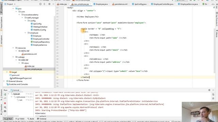Collapse the resources folder
218x122 pixels.
tap(13, 48)
